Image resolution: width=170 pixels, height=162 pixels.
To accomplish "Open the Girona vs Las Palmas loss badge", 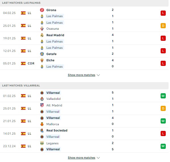I will pos(163,13).
